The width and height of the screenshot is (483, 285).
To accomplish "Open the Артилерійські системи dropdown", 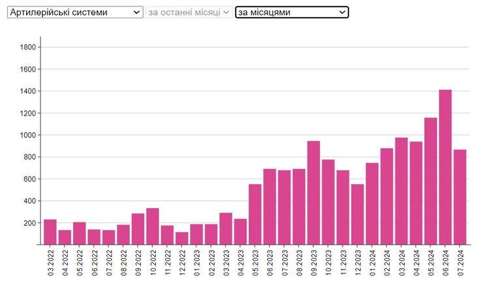I will 74,12.
